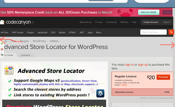This screenshot has height=107, width=175.
Task: Click the megaphone sidebar icon
Action: coord(2,55)
